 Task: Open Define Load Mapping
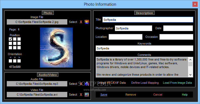click(x=145, y=83)
